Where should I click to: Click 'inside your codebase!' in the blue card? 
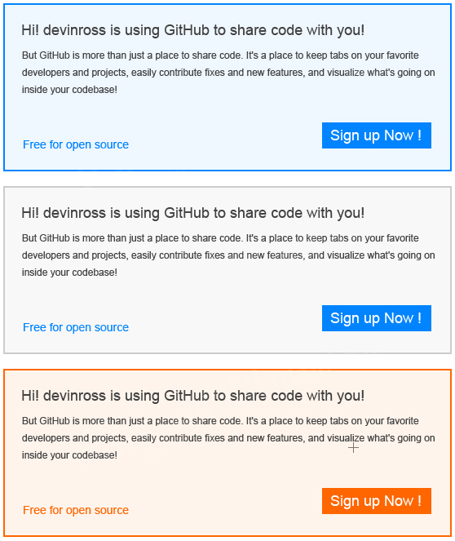coord(69,90)
